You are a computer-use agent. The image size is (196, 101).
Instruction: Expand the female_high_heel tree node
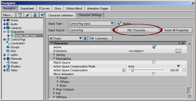8,36
